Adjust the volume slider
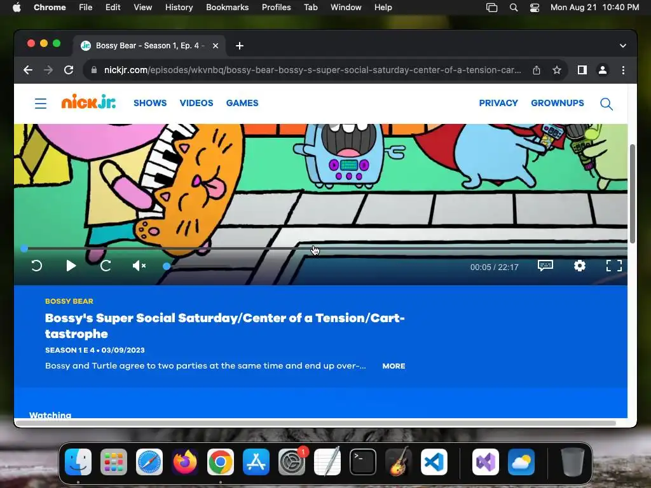Viewport: 651px width, 488px height. 197,266
